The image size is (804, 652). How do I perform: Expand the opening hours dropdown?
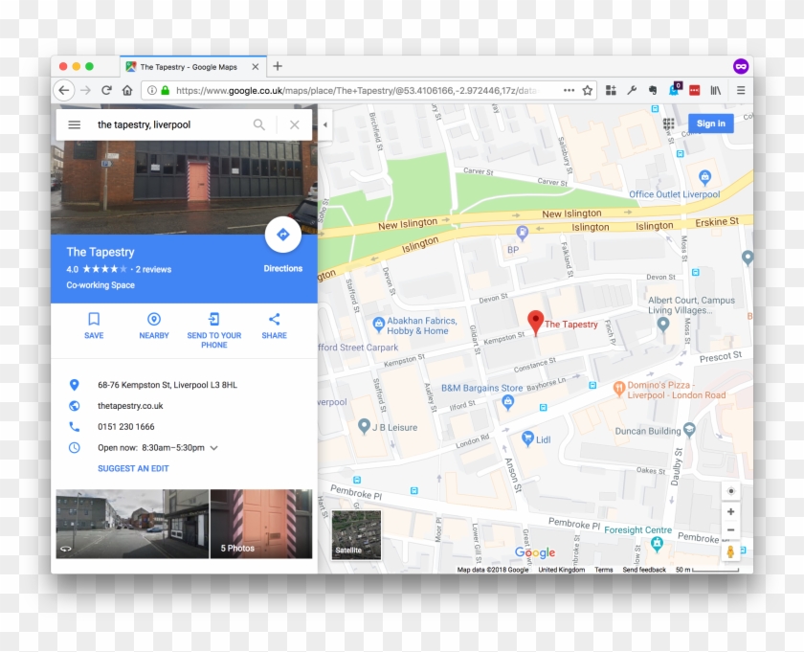tap(214, 448)
